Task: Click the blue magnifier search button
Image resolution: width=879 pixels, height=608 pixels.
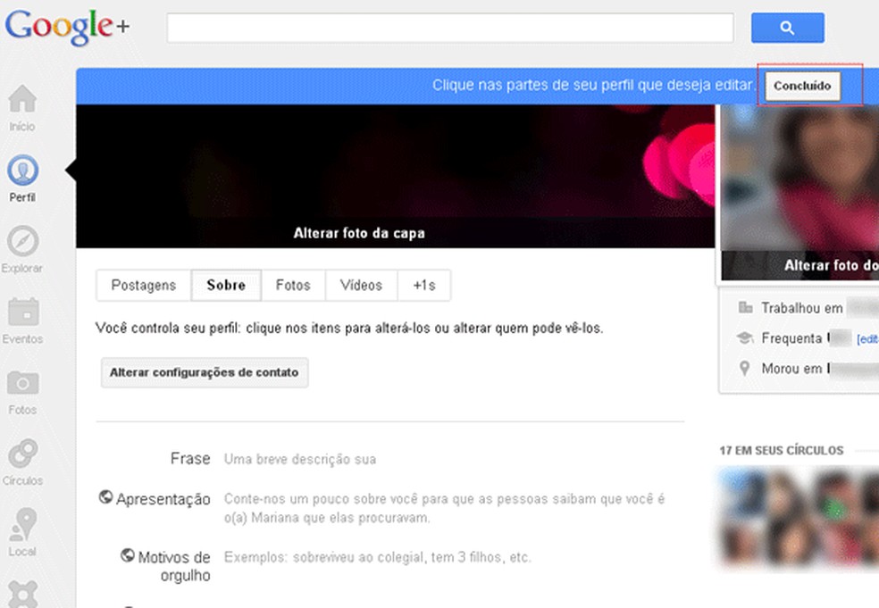Action: (788, 28)
